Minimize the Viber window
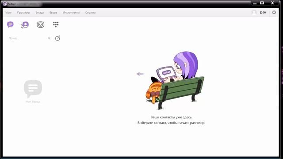Image resolution: width=283 pixels, height=159 pixels. (255, 3)
